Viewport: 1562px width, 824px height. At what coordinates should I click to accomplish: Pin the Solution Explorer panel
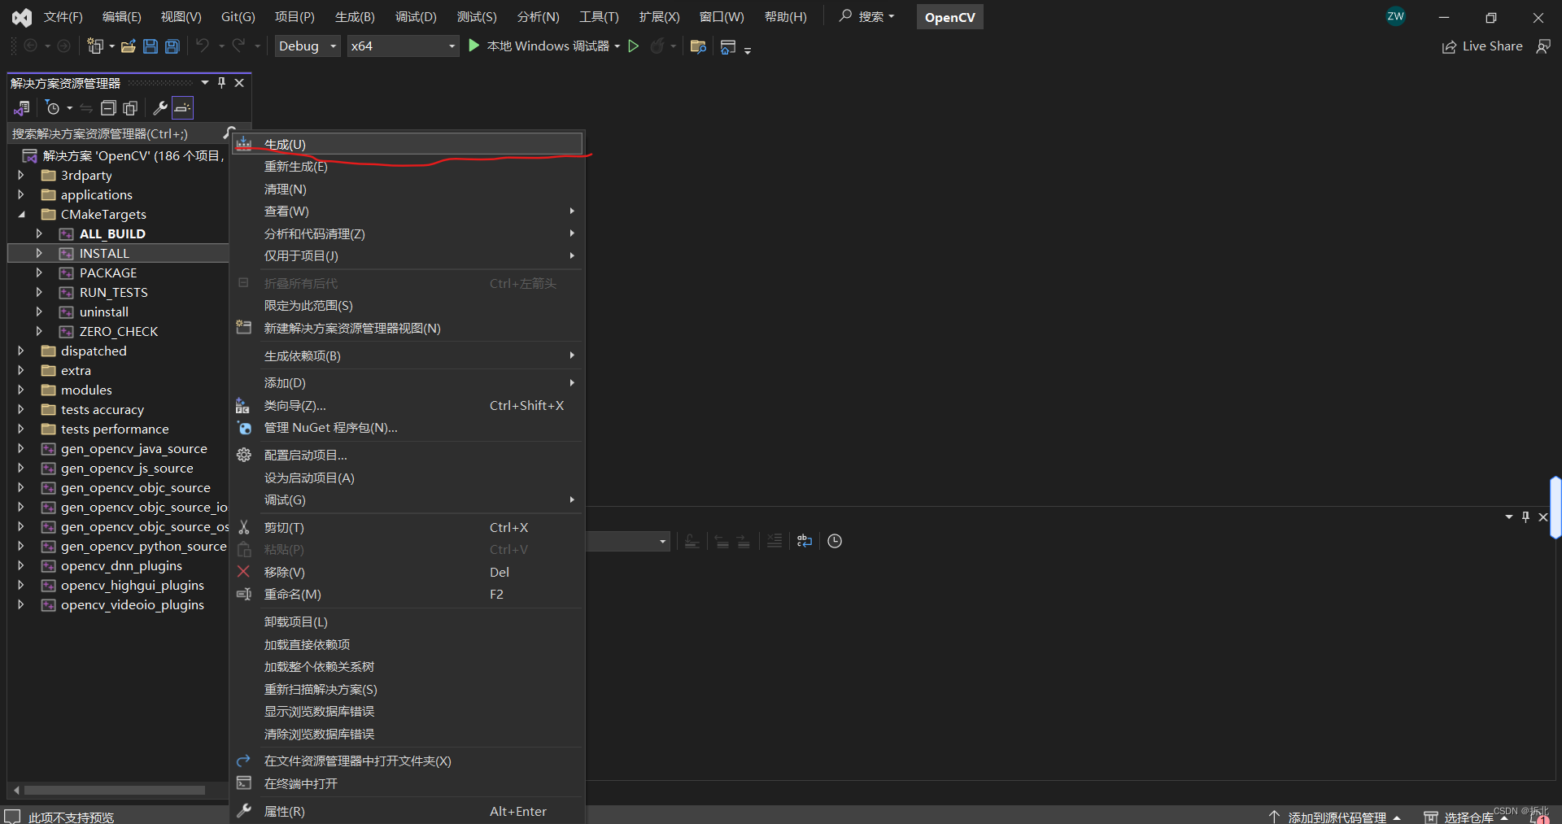point(221,83)
